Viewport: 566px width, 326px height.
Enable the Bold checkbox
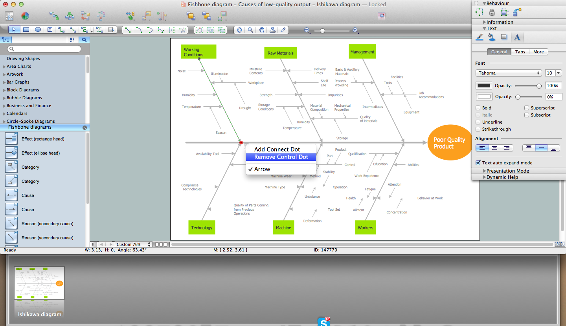(x=478, y=108)
